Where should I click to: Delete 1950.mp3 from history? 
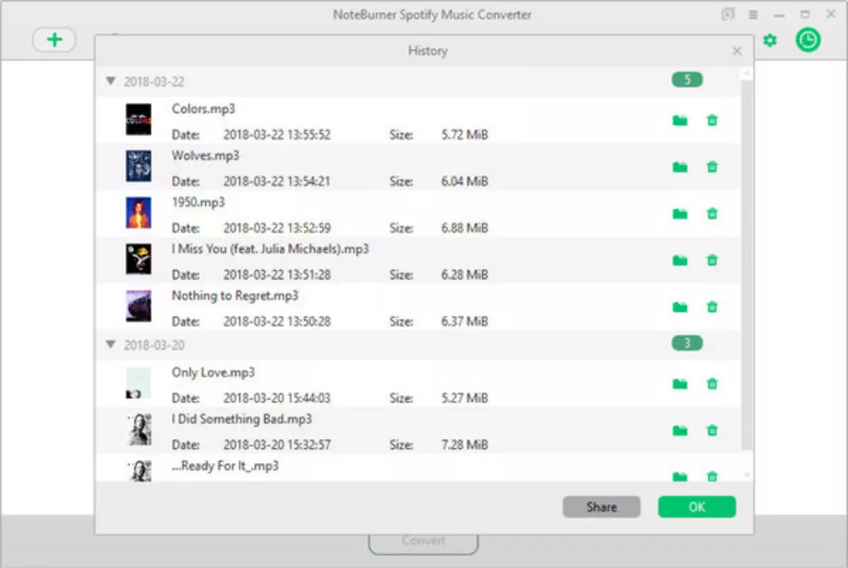pyautogui.click(x=712, y=214)
